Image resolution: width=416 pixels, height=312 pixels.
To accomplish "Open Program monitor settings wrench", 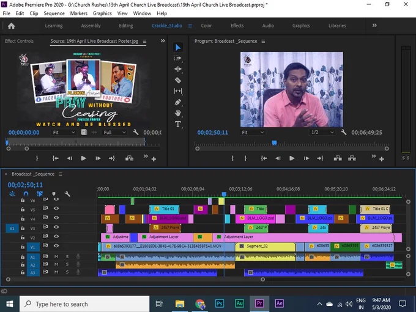I will click(344, 132).
